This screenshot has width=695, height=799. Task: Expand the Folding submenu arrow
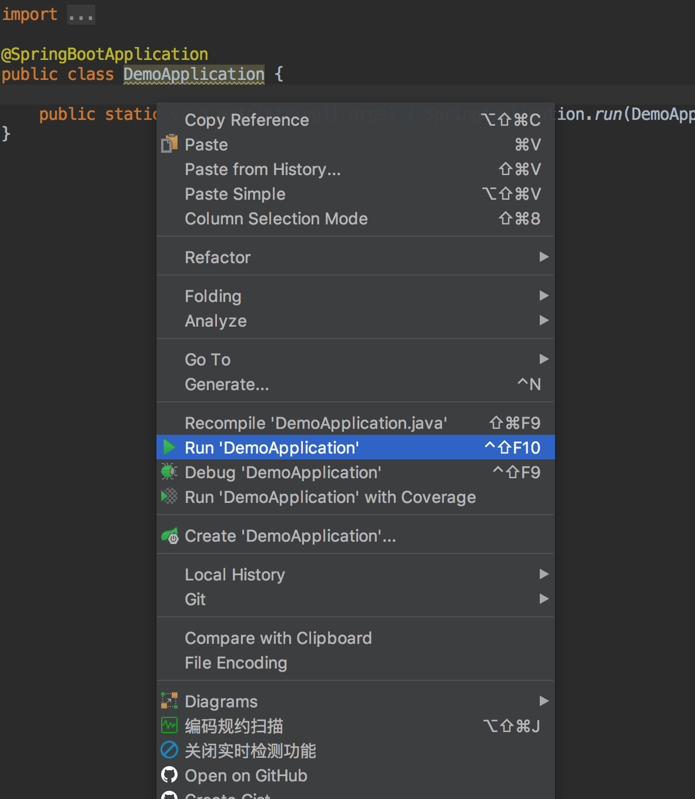(544, 296)
